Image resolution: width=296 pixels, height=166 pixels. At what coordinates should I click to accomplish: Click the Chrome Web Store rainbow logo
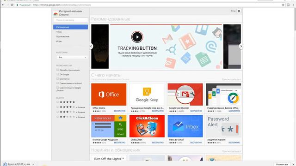point(55,13)
